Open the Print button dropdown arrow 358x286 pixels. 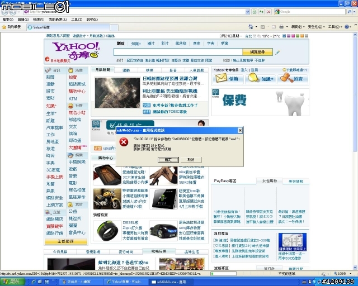coord(287,27)
